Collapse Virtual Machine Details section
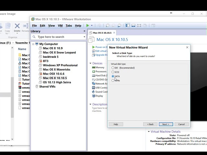 149,131
